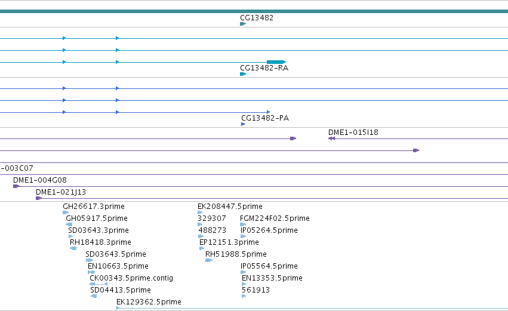Click the GH05917.5prime arrow glyph
Viewport: 508px width, 311px height.
(x=69, y=224)
